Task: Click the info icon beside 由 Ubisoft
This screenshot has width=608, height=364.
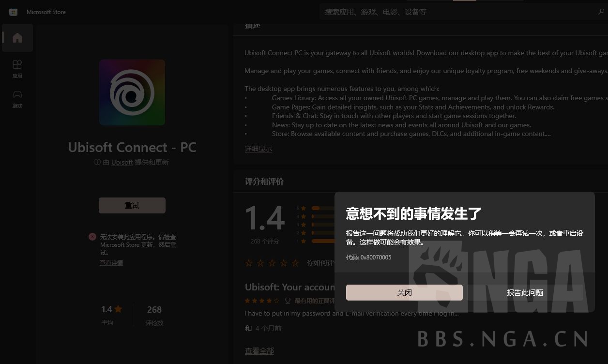Action: coord(97,163)
